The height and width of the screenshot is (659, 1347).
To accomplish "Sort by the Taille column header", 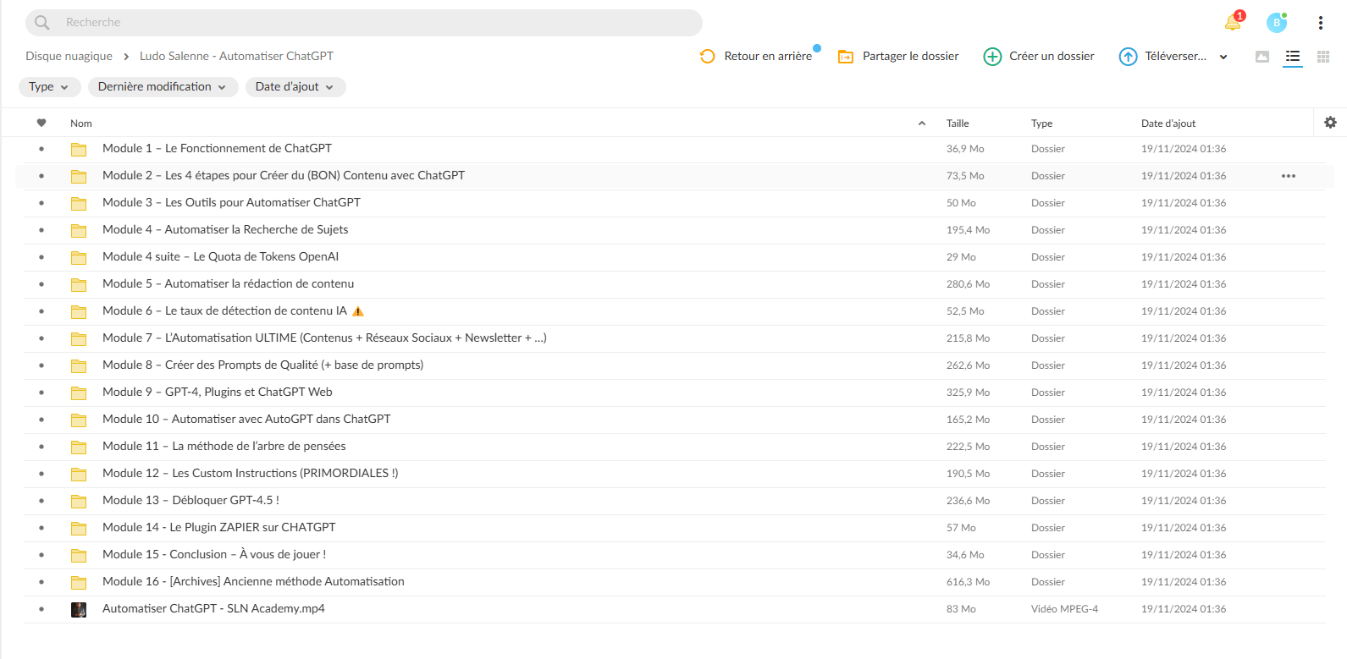I will [958, 124].
